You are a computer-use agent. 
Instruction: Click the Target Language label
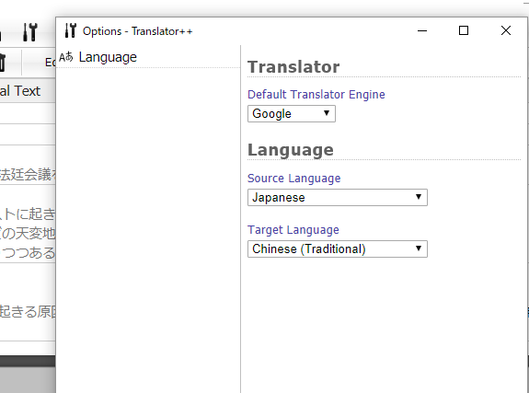tap(293, 230)
